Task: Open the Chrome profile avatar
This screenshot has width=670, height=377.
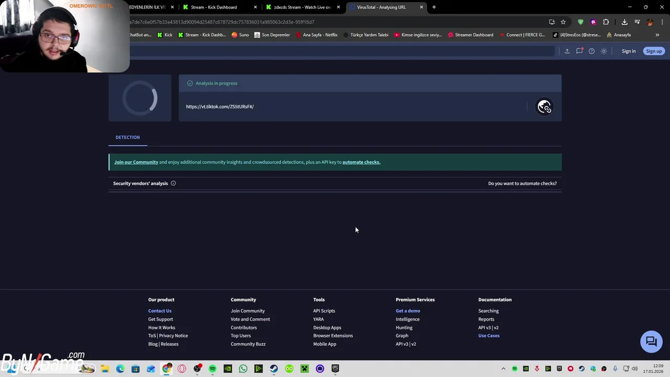Action: (650, 22)
